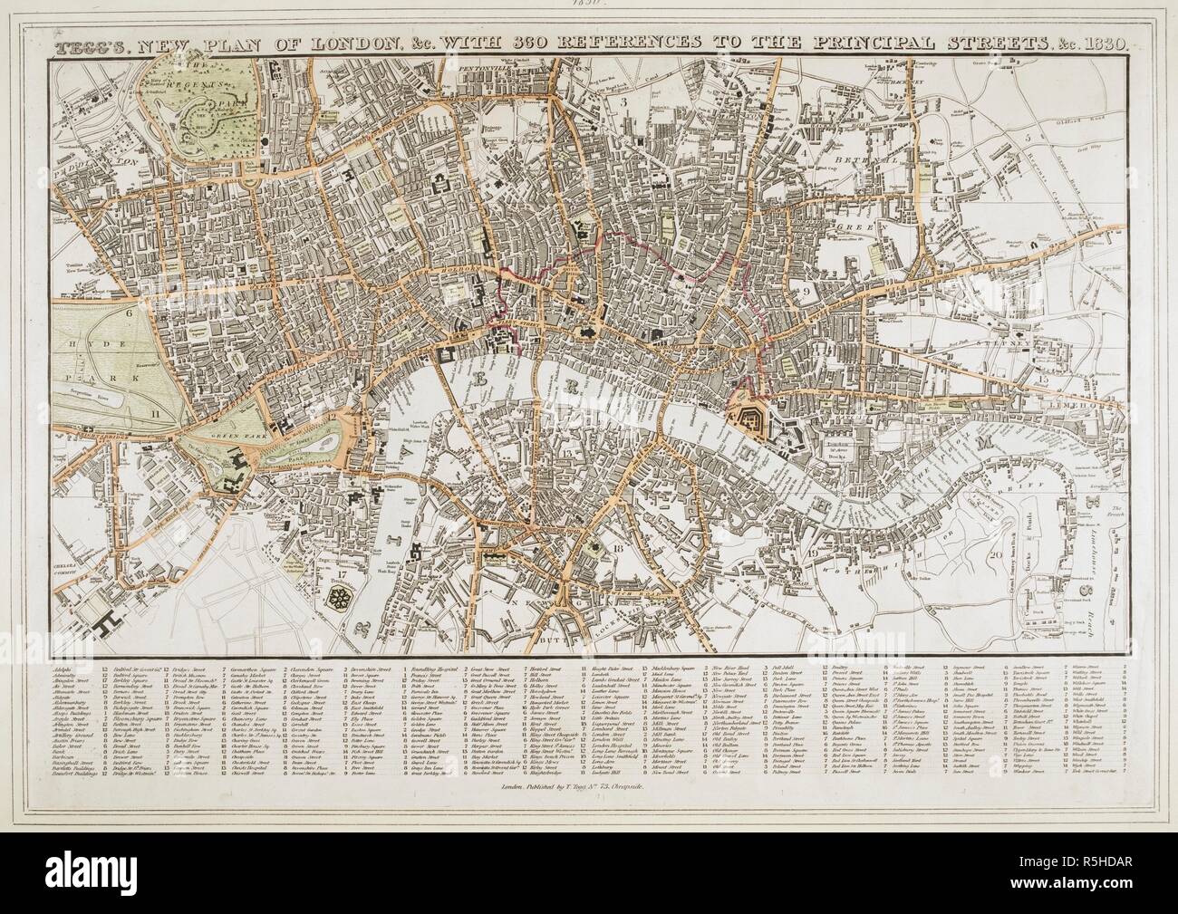Select the "Adelphi" entry in the street index

63,669
